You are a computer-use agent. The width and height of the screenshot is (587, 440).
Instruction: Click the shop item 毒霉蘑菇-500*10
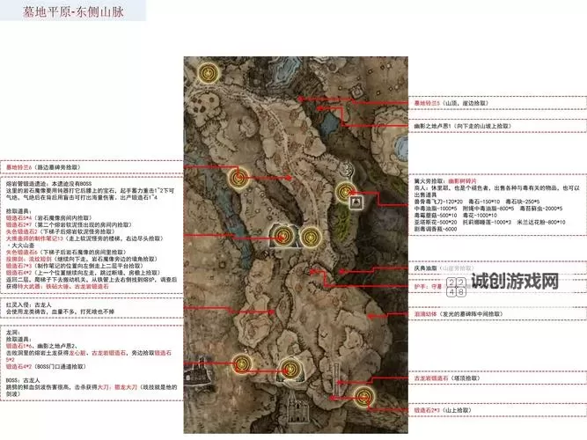[x=436, y=216]
